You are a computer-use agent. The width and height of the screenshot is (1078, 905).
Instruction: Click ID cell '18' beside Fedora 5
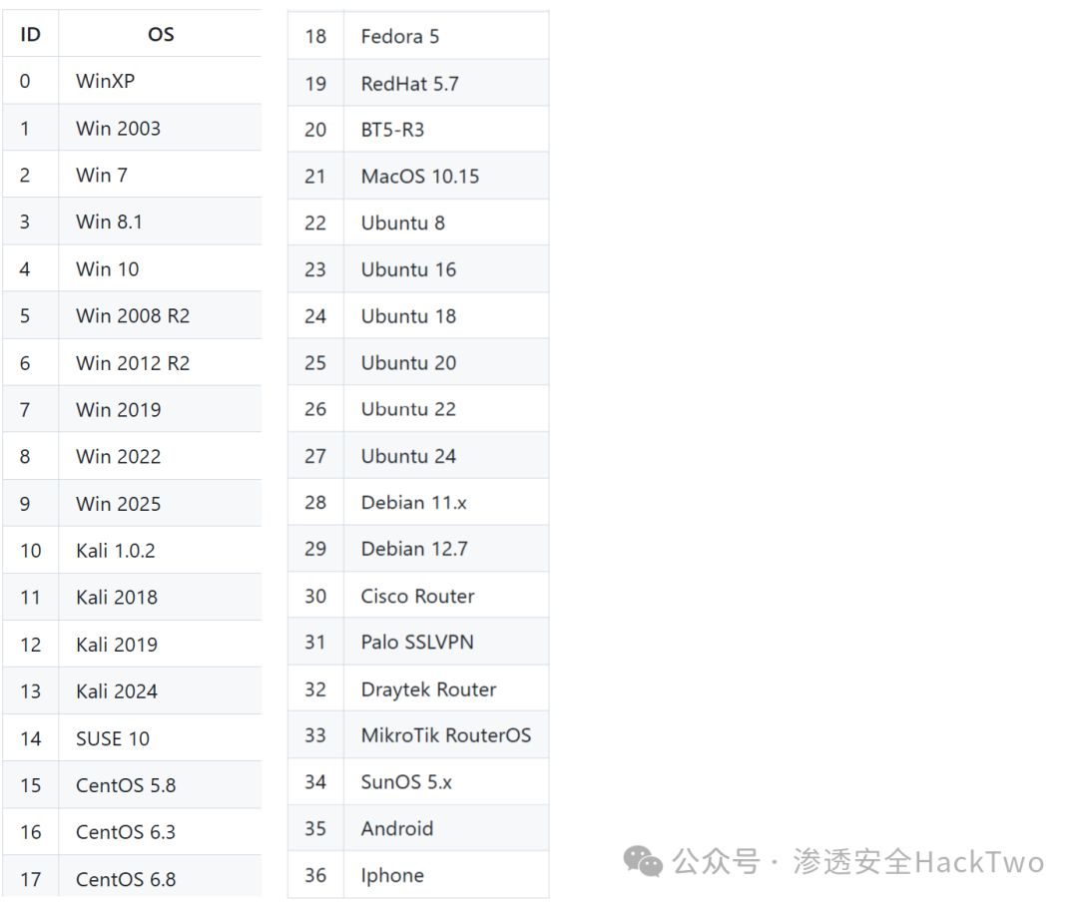point(315,37)
